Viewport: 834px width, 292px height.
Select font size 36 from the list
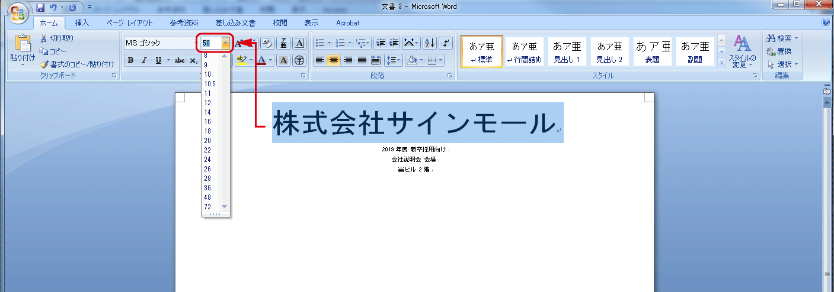pos(207,188)
